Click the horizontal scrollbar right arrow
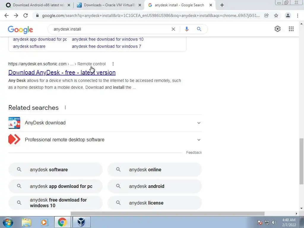Viewport: 304px width, 228px height. point(296,213)
